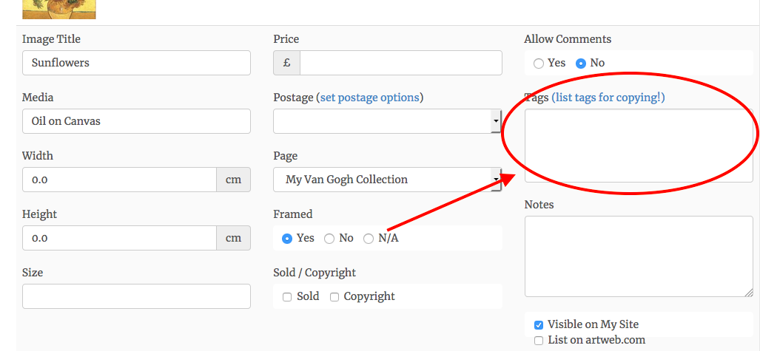
Task: Click the Image Title text field
Action: click(x=136, y=63)
